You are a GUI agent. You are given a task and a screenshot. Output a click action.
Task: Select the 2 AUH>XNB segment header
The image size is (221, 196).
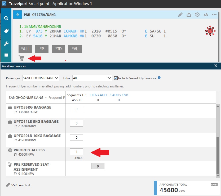(x=119, y=95)
